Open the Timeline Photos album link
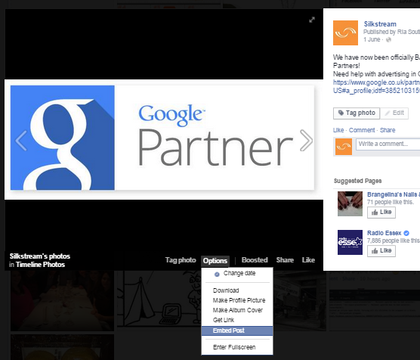 click(x=40, y=265)
